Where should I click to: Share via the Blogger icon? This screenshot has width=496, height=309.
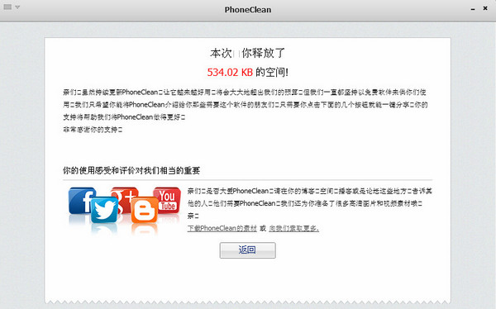click(145, 210)
